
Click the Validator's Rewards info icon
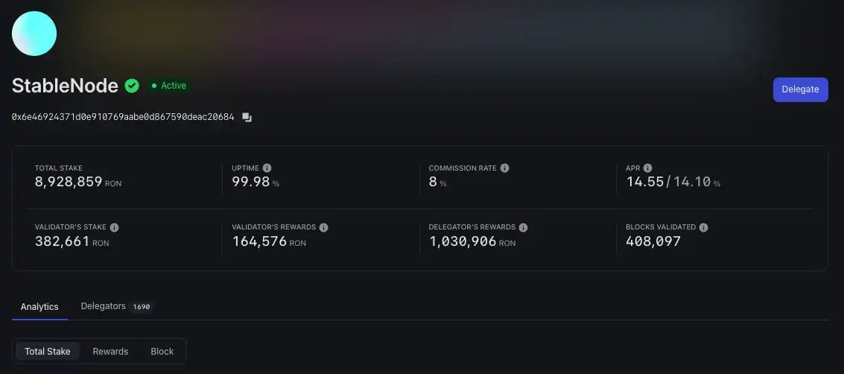[x=323, y=227]
